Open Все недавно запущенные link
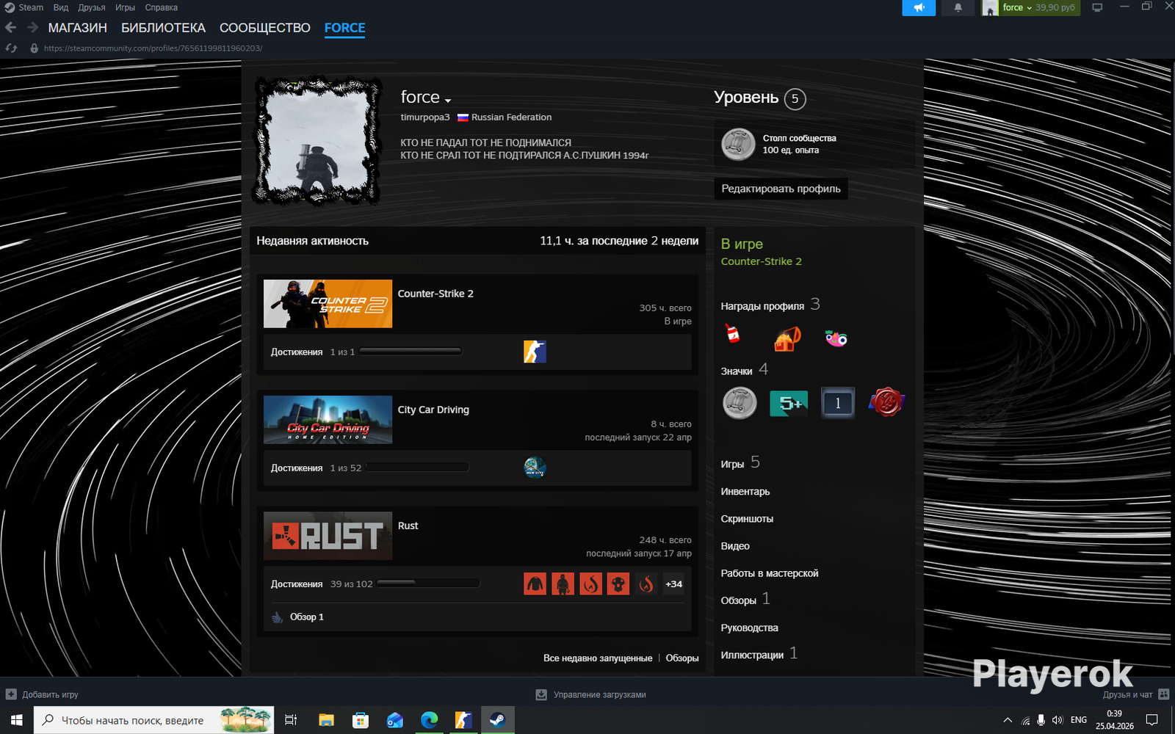Screen dimensions: 1175x734 click(x=598, y=658)
